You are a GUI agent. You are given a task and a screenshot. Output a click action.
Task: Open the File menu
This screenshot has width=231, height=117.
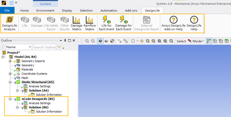7,10
